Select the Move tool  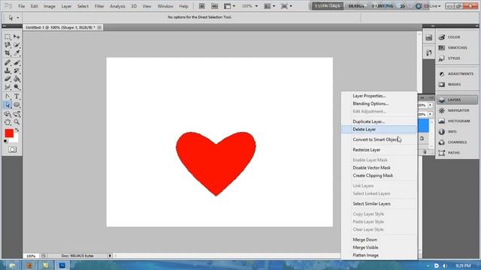point(17,37)
